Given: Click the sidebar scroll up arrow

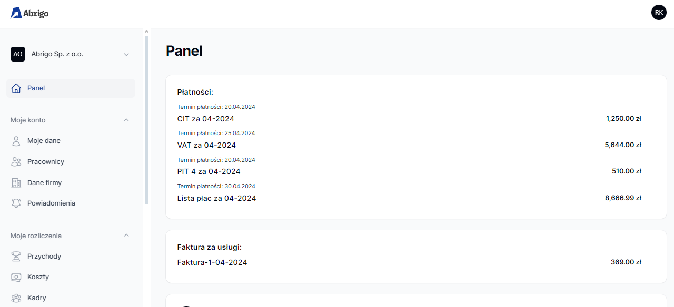Looking at the screenshot, I should (x=146, y=32).
